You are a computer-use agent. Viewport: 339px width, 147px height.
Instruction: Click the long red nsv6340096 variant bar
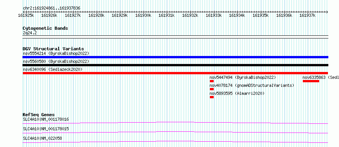[x=175, y=73]
